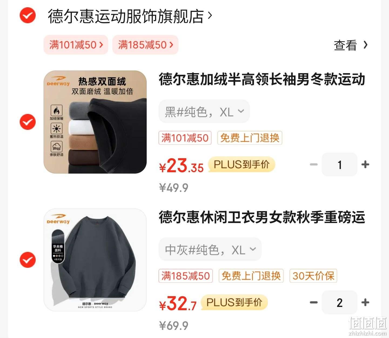Screen dimensions: 389x338
Task: Open the 德尔惠加绒半高领长袖男冬款运动 product title
Action: coord(262,79)
